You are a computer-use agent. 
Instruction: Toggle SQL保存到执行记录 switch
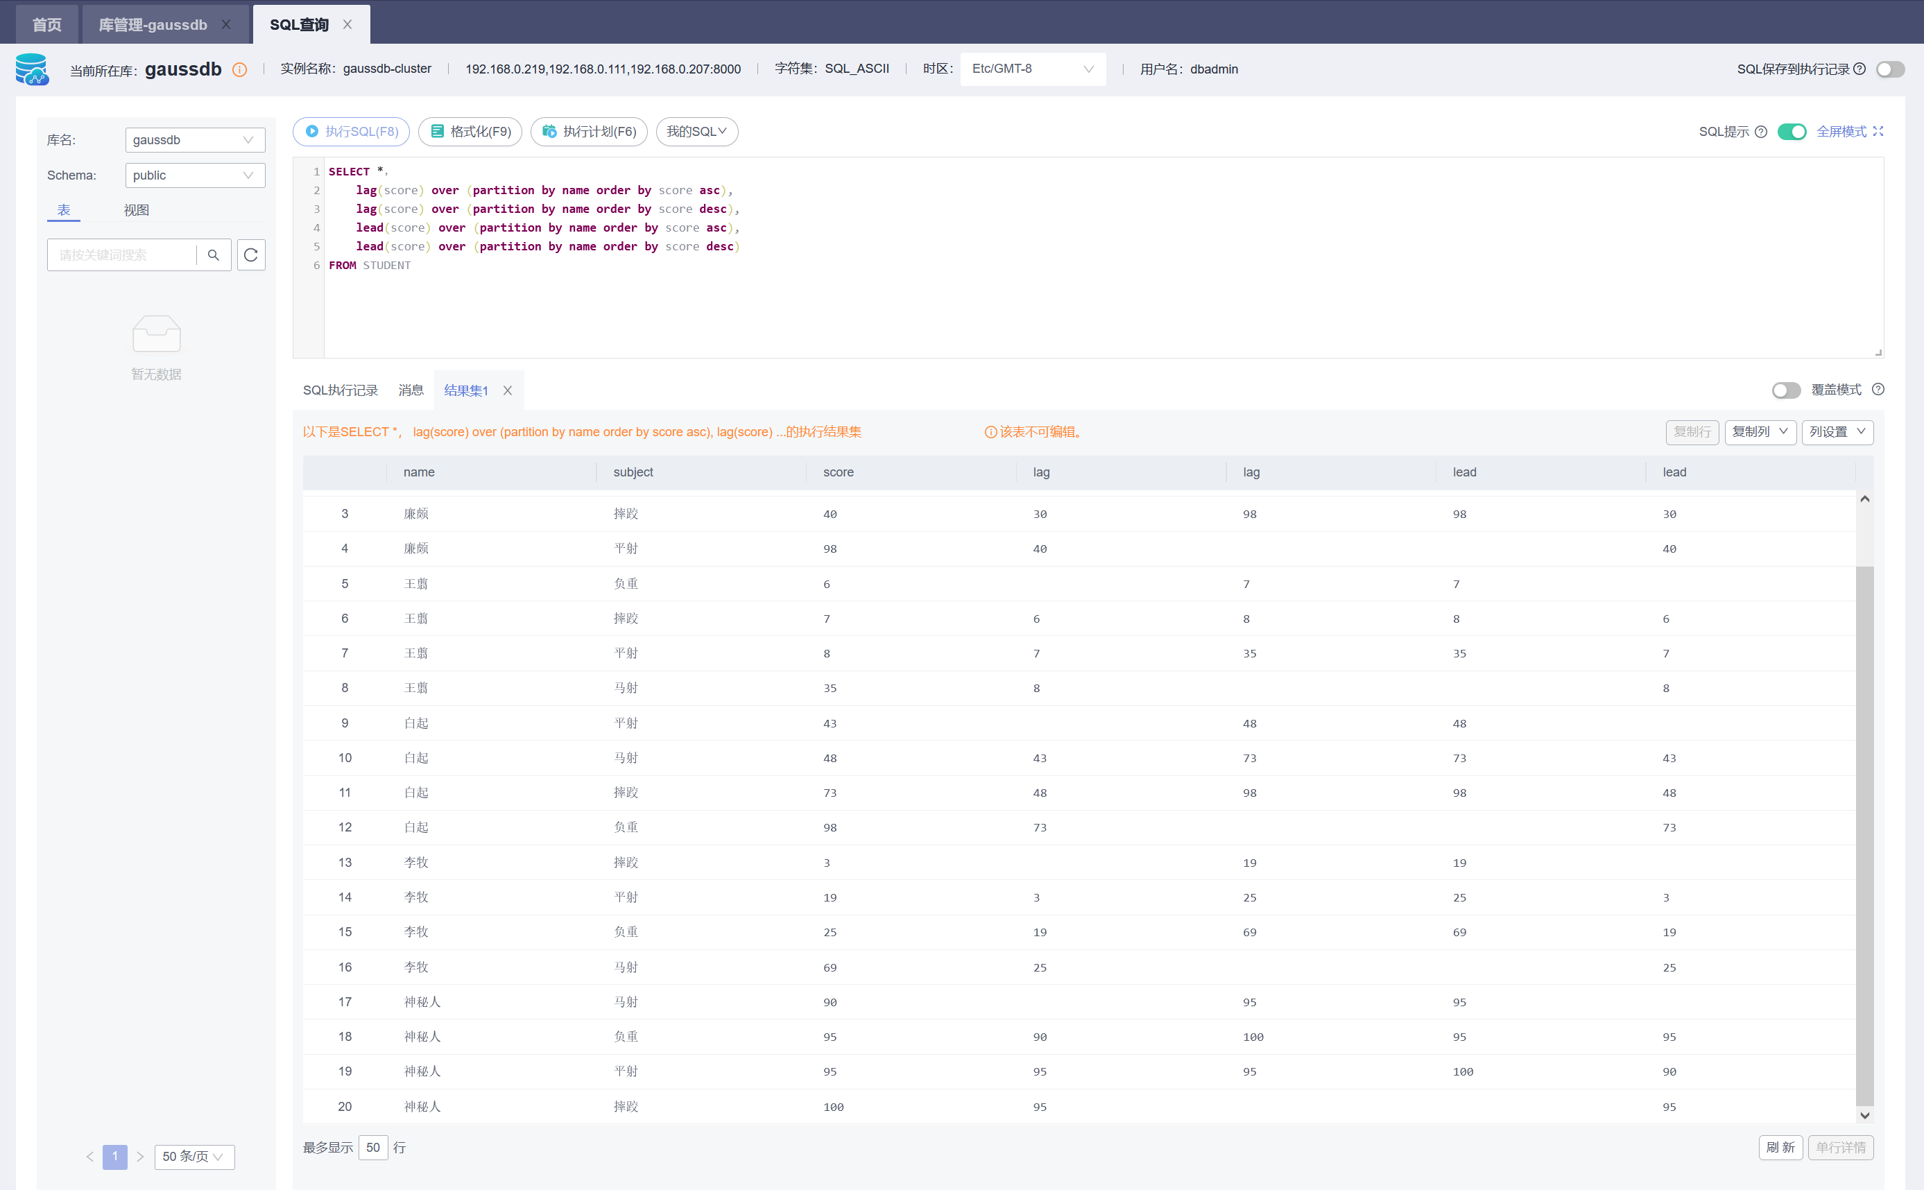click(x=1890, y=69)
